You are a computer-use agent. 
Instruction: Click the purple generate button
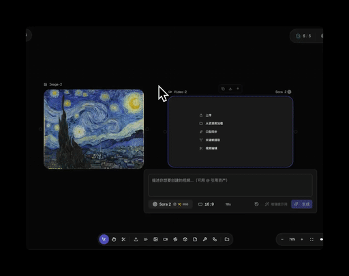pyautogui.click(x=302, y=204)
